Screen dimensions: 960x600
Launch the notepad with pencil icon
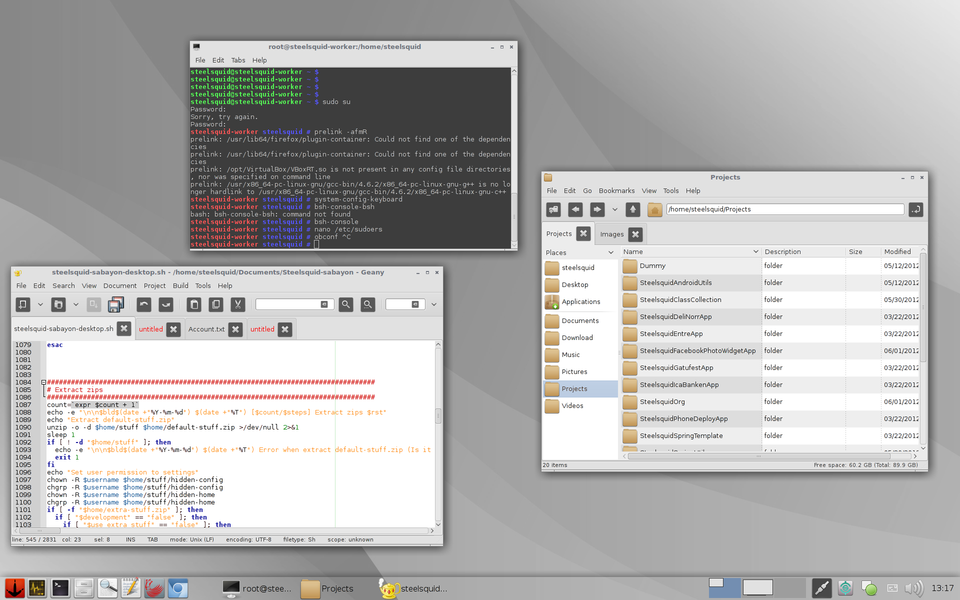[x=131, y=588]
